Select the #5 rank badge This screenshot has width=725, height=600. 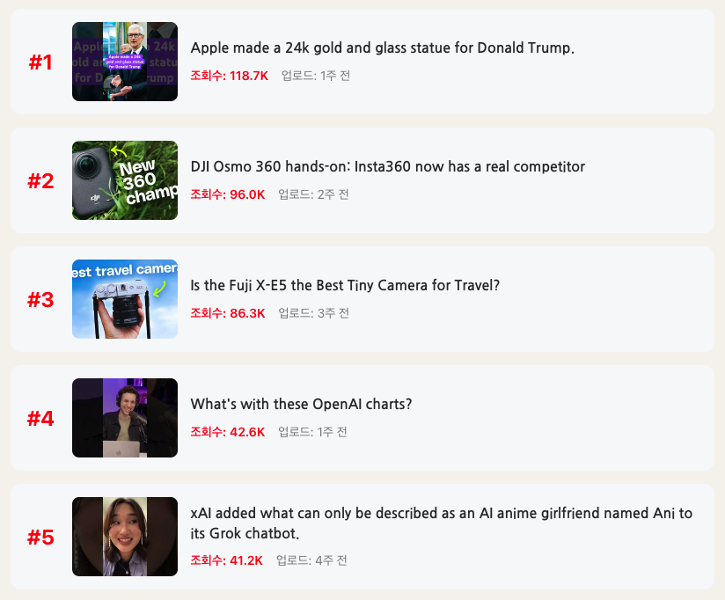point(40,538)
